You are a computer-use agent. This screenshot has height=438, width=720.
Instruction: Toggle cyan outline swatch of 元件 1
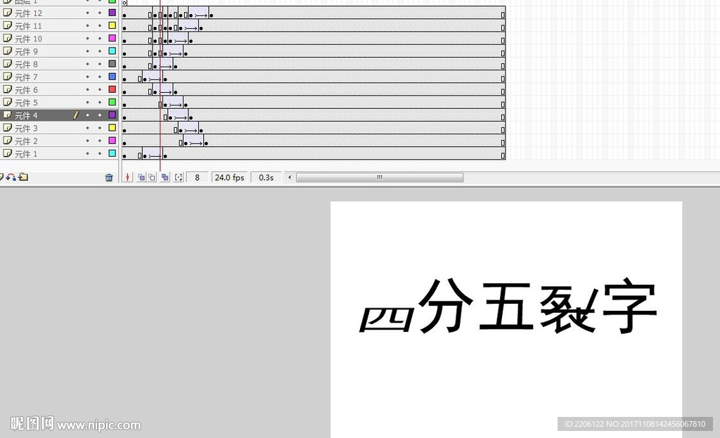click(112, 153)
